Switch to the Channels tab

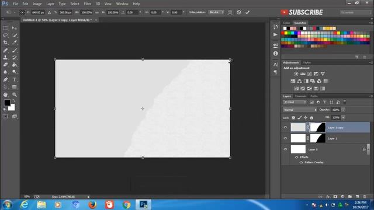tap(300, 96)
